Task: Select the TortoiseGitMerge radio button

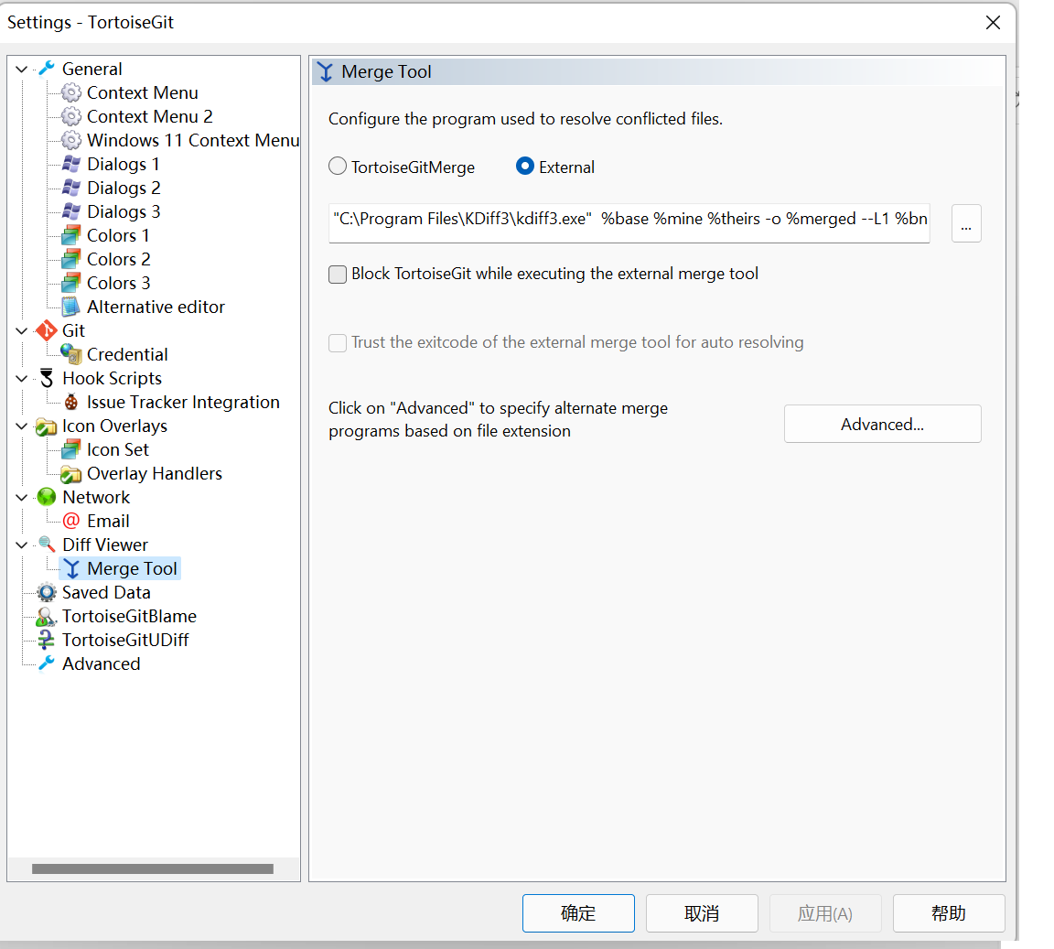Action: 338,167
